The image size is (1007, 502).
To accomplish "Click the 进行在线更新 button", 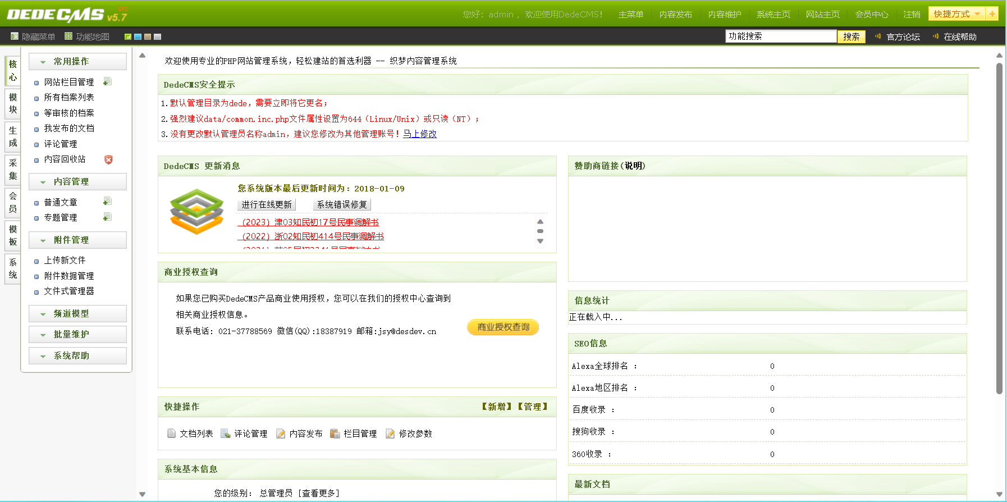I will (267, 204).
